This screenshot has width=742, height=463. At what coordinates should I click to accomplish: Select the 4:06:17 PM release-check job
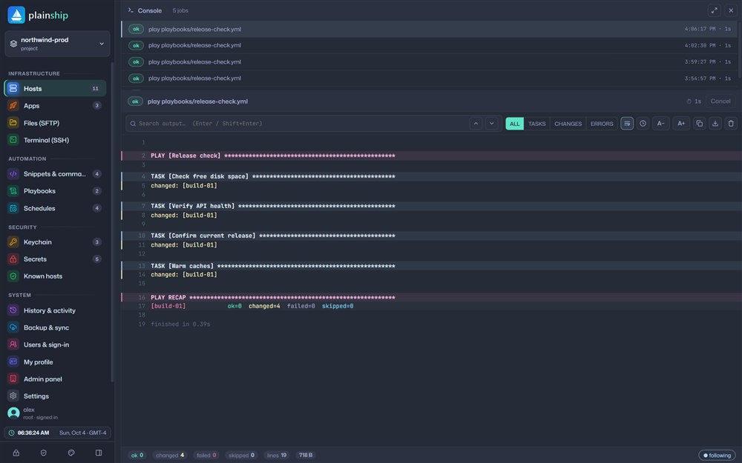[430, 29]
